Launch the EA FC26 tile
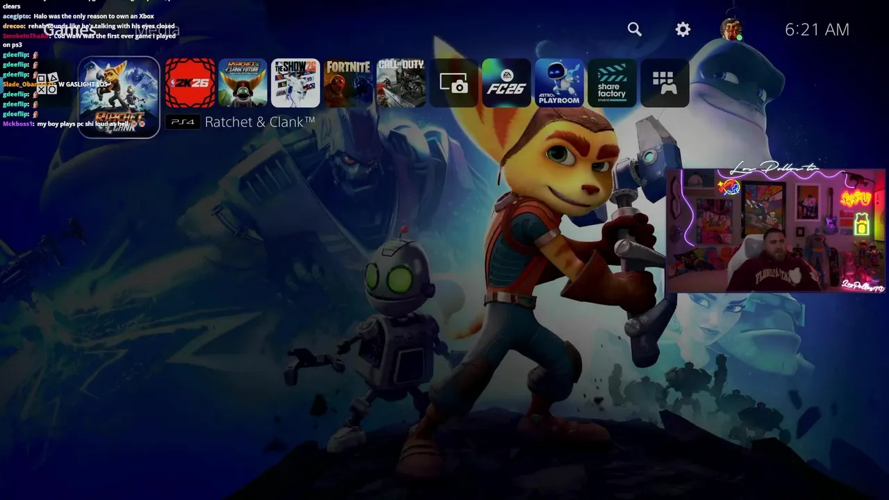889x500 pixels. [506, 83]
